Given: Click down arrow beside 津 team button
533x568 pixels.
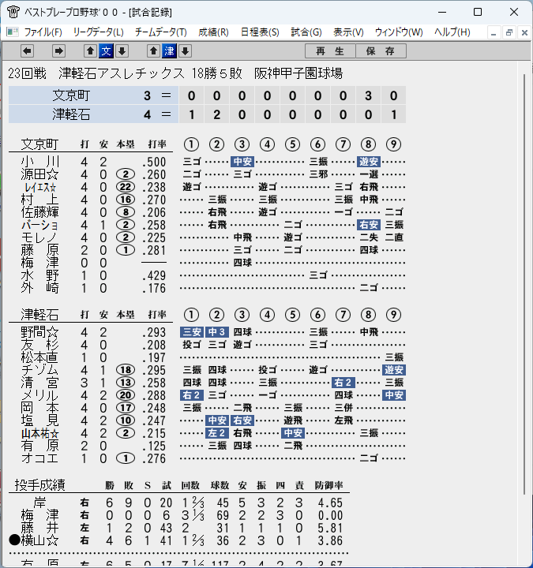Looking at the screenshot, I should pos(186,51).
